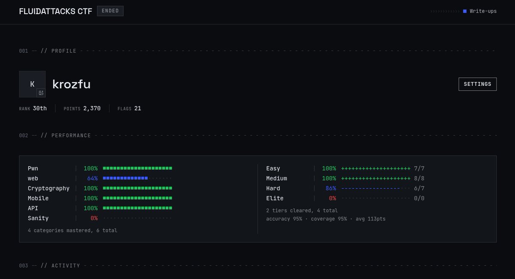
Task: Click the blue square beside Write-ups
Action: [x=465, y=11]
